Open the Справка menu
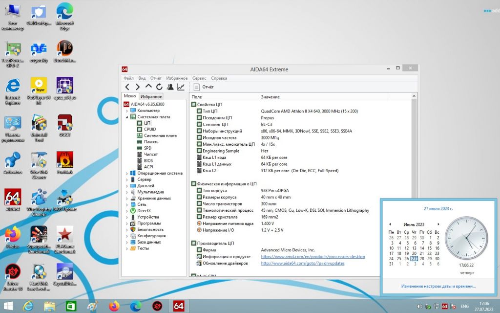The width and height of the screenshot is (500, 313). coord(219,78)
